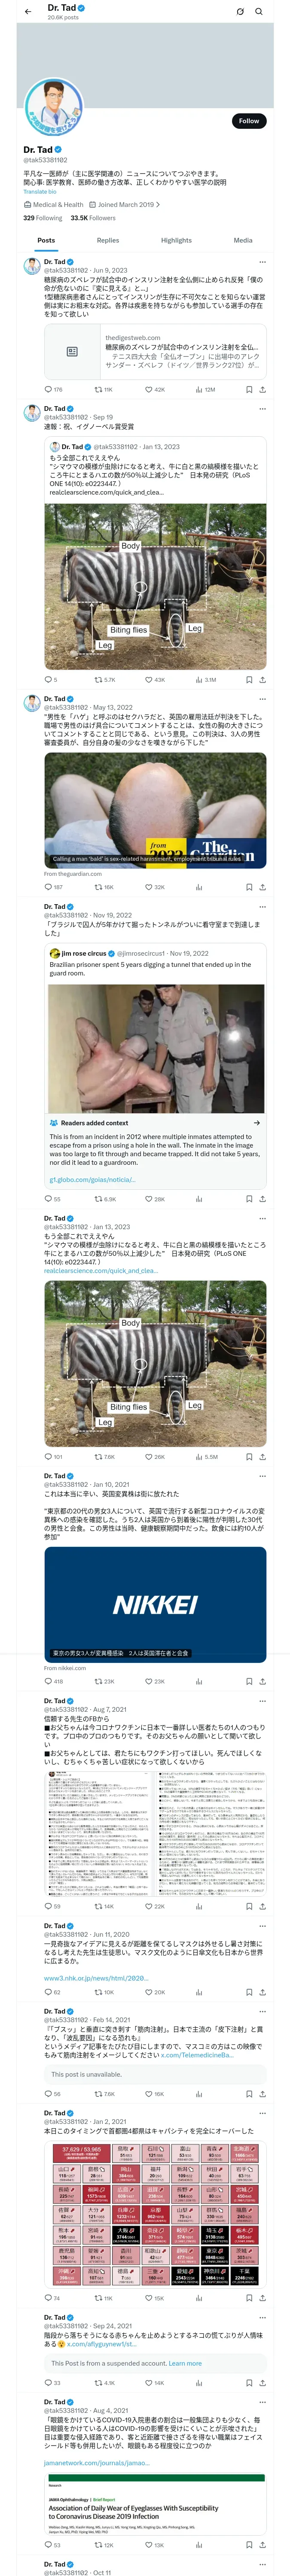Open more options on the Zverev post
This screenshot has width=290, height=2576.
[262, 262]
